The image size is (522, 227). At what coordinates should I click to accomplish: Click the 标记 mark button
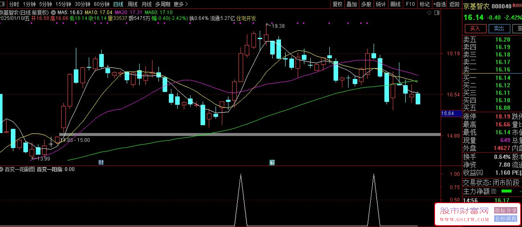pos(425,4)
